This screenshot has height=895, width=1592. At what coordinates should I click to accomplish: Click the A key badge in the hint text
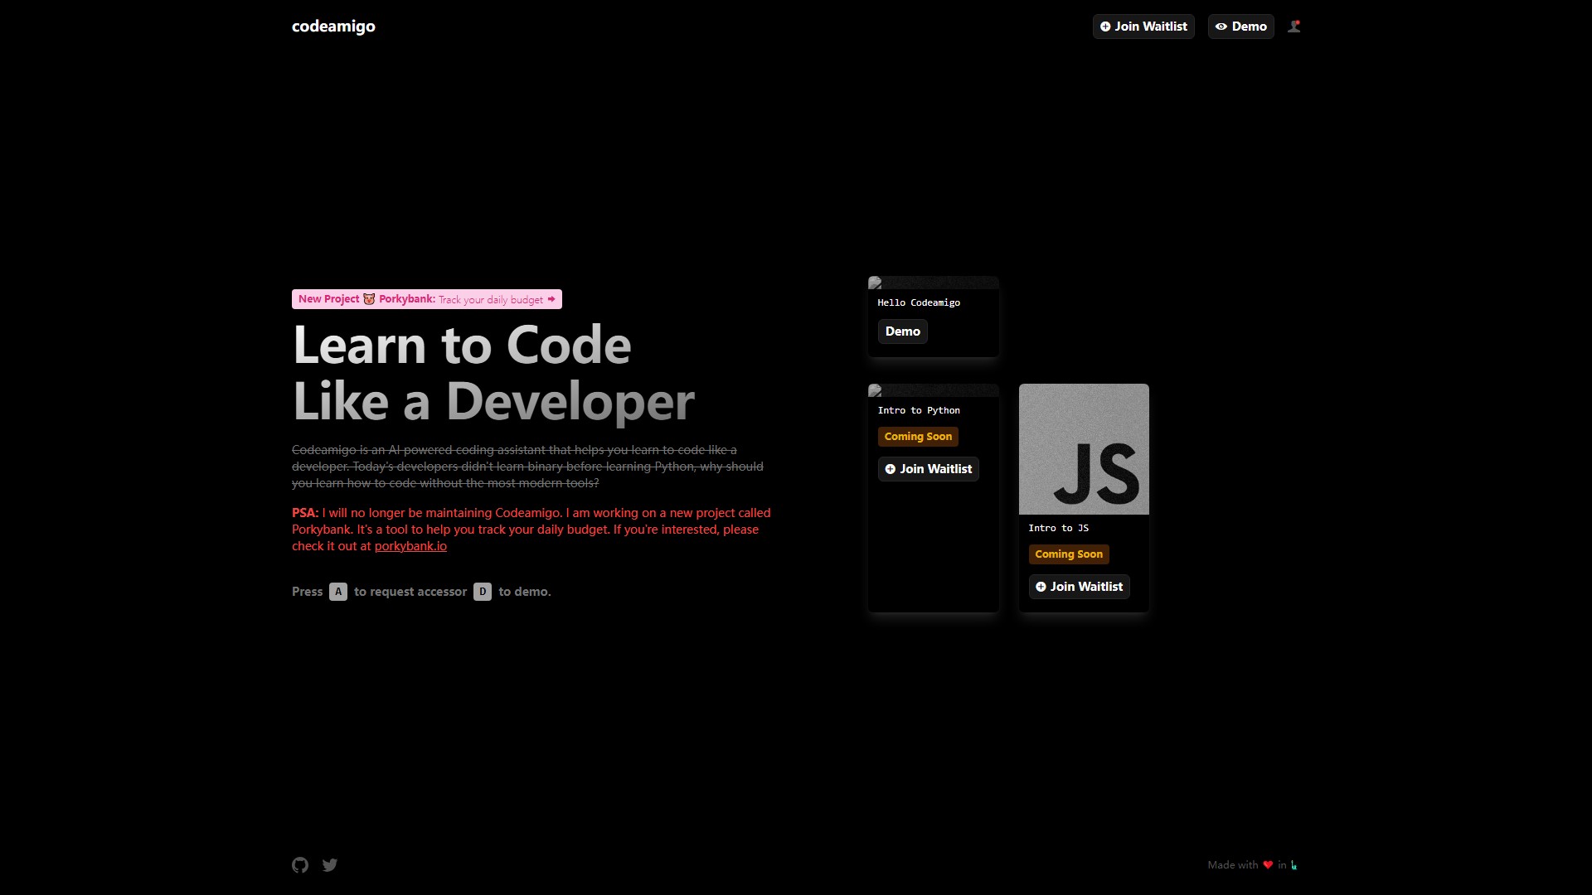pyautogui.click(x=337, y=592)
